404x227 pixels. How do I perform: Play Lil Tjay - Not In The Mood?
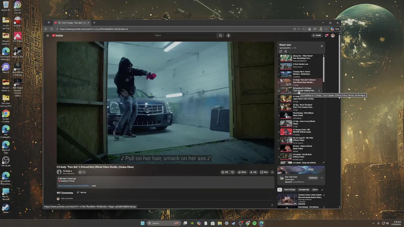(300, 107)
